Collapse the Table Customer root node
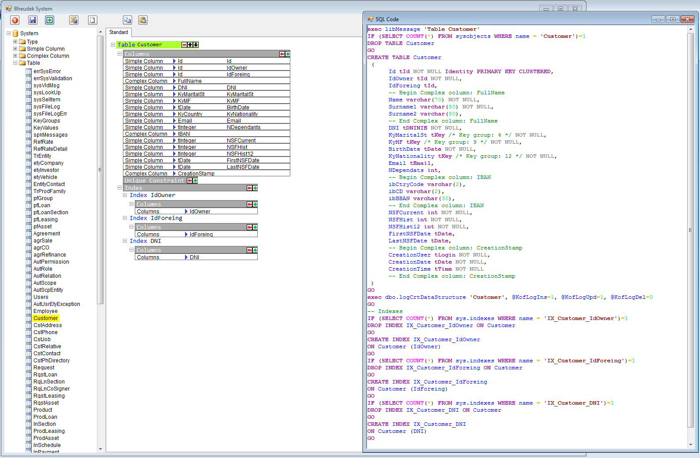Image resolution: width=700 pixels, height=458 pixels. pos(113,45)
